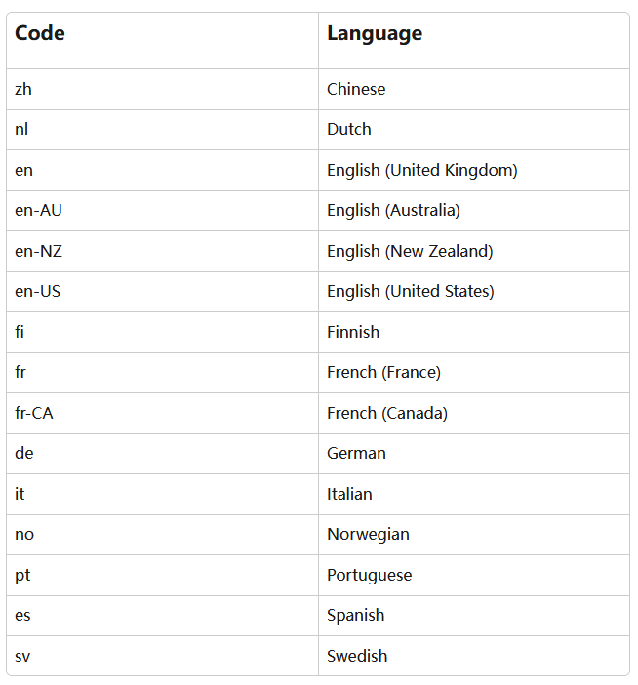Click the Language column header
Viewport: 638px width, 685px height.
pos(375,33)
